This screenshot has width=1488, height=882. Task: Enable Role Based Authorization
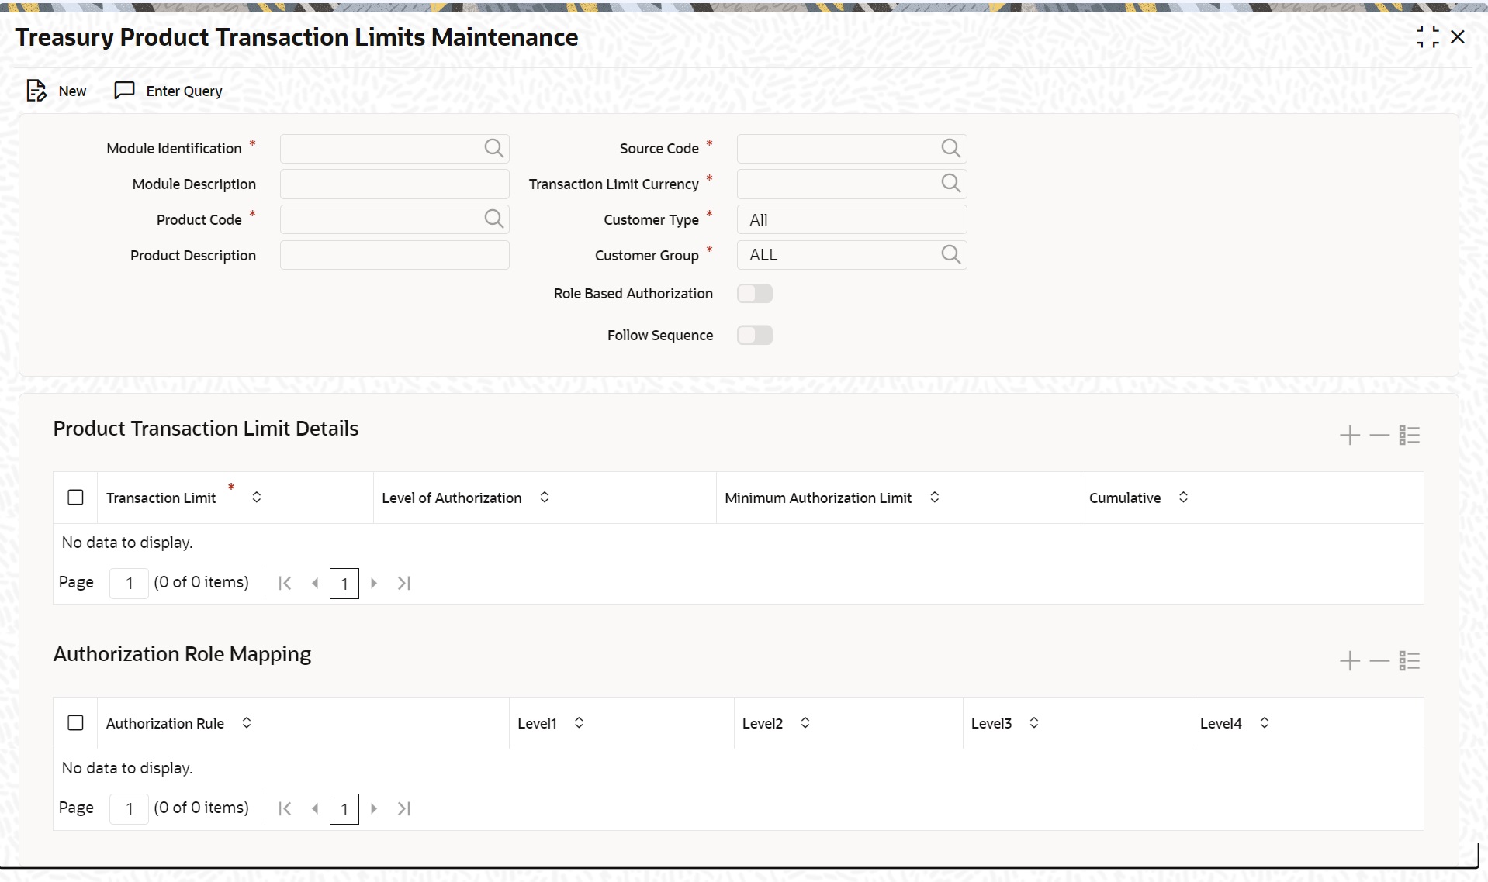tap(753, 293)
